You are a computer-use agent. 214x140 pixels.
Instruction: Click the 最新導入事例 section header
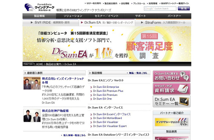[x=54, y=73]
